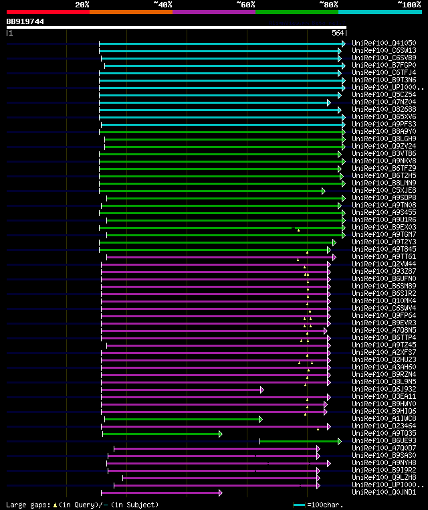Click the purple alignment bar for Q9LZH8
Image resolution: width=428 pixels, height=510 pixels.
point(220,478)
